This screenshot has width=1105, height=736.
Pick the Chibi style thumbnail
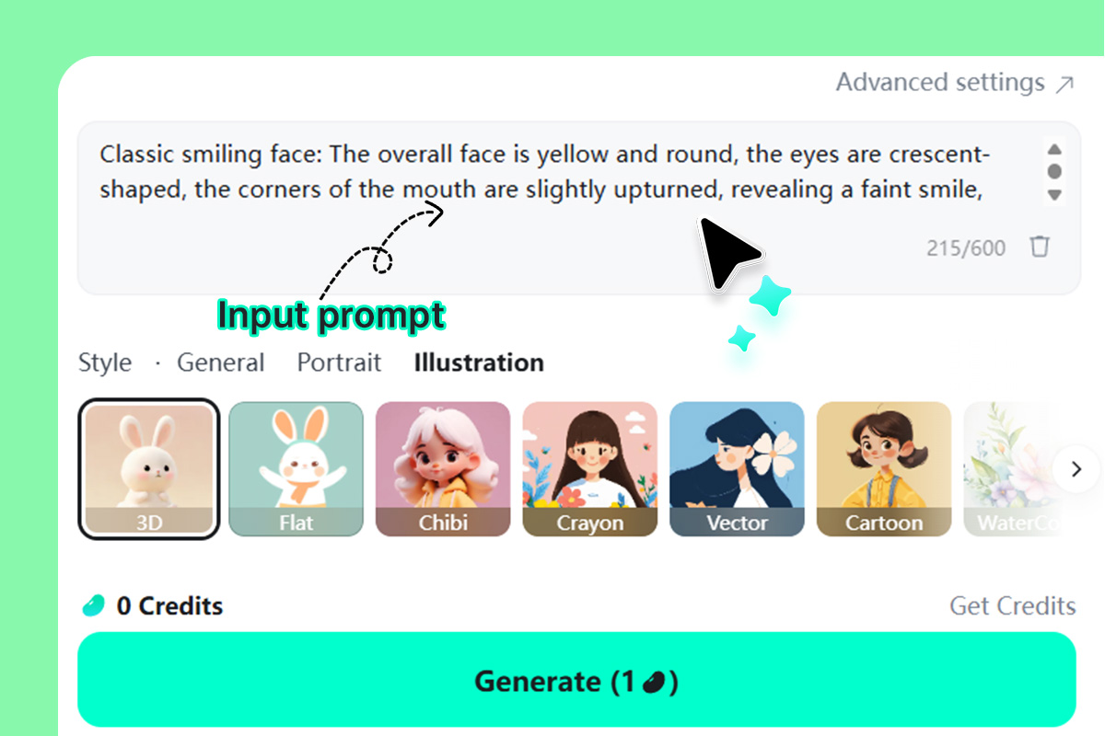[443, 469]
